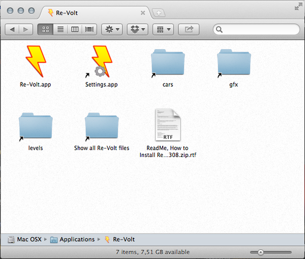
Task: Add a new tab with plus button
Action: click(x=159, y=13)
